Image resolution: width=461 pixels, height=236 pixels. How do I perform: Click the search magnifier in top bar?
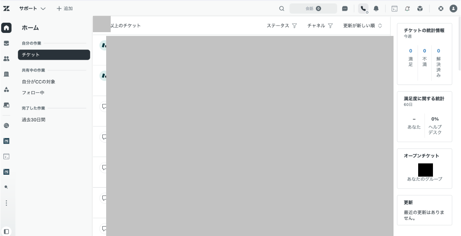(282, 8)
